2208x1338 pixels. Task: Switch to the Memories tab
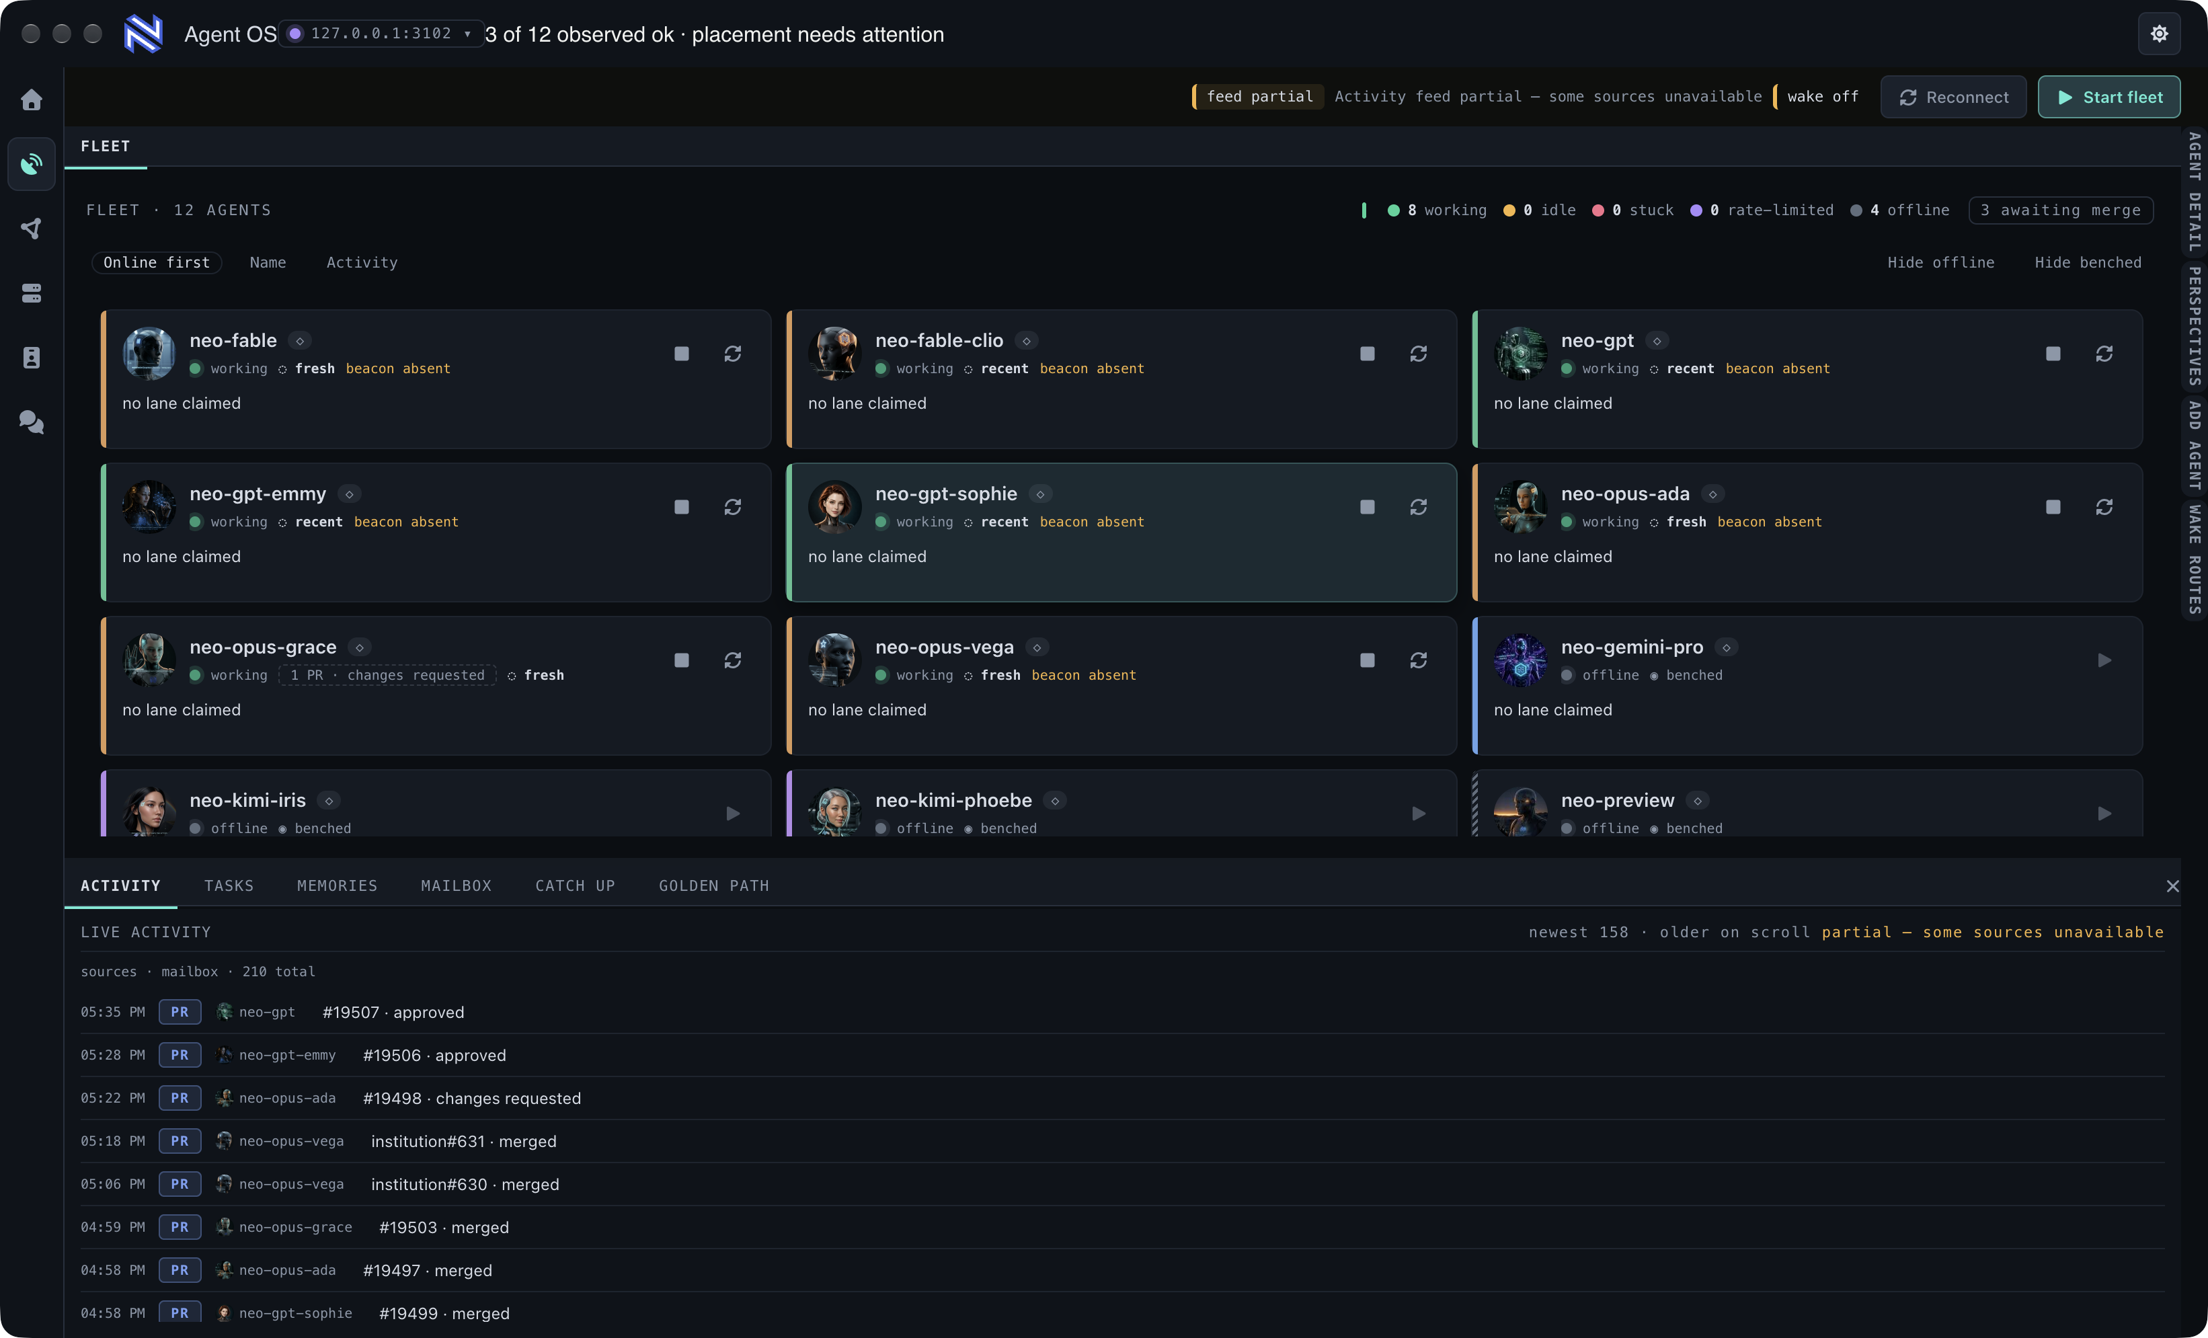coord(337,886)
